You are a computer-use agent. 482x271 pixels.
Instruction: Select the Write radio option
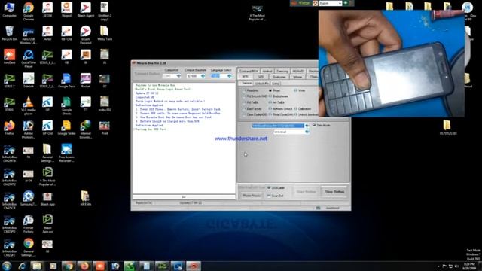coord(300,90)
